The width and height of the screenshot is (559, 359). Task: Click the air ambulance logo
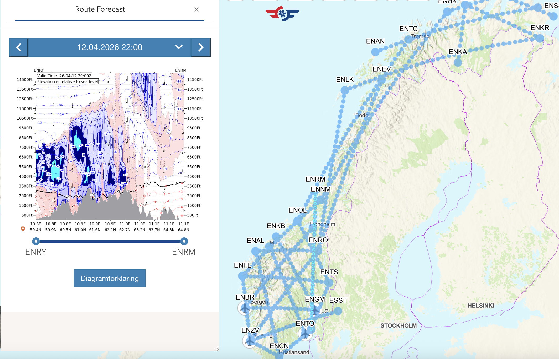[282, 14]
